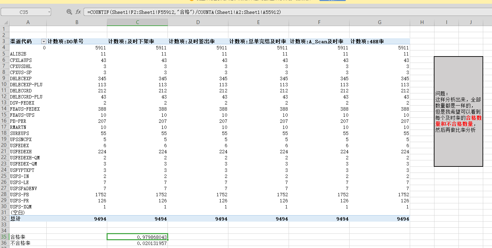
Task: Select row 32 header
Action: point(4,219)
